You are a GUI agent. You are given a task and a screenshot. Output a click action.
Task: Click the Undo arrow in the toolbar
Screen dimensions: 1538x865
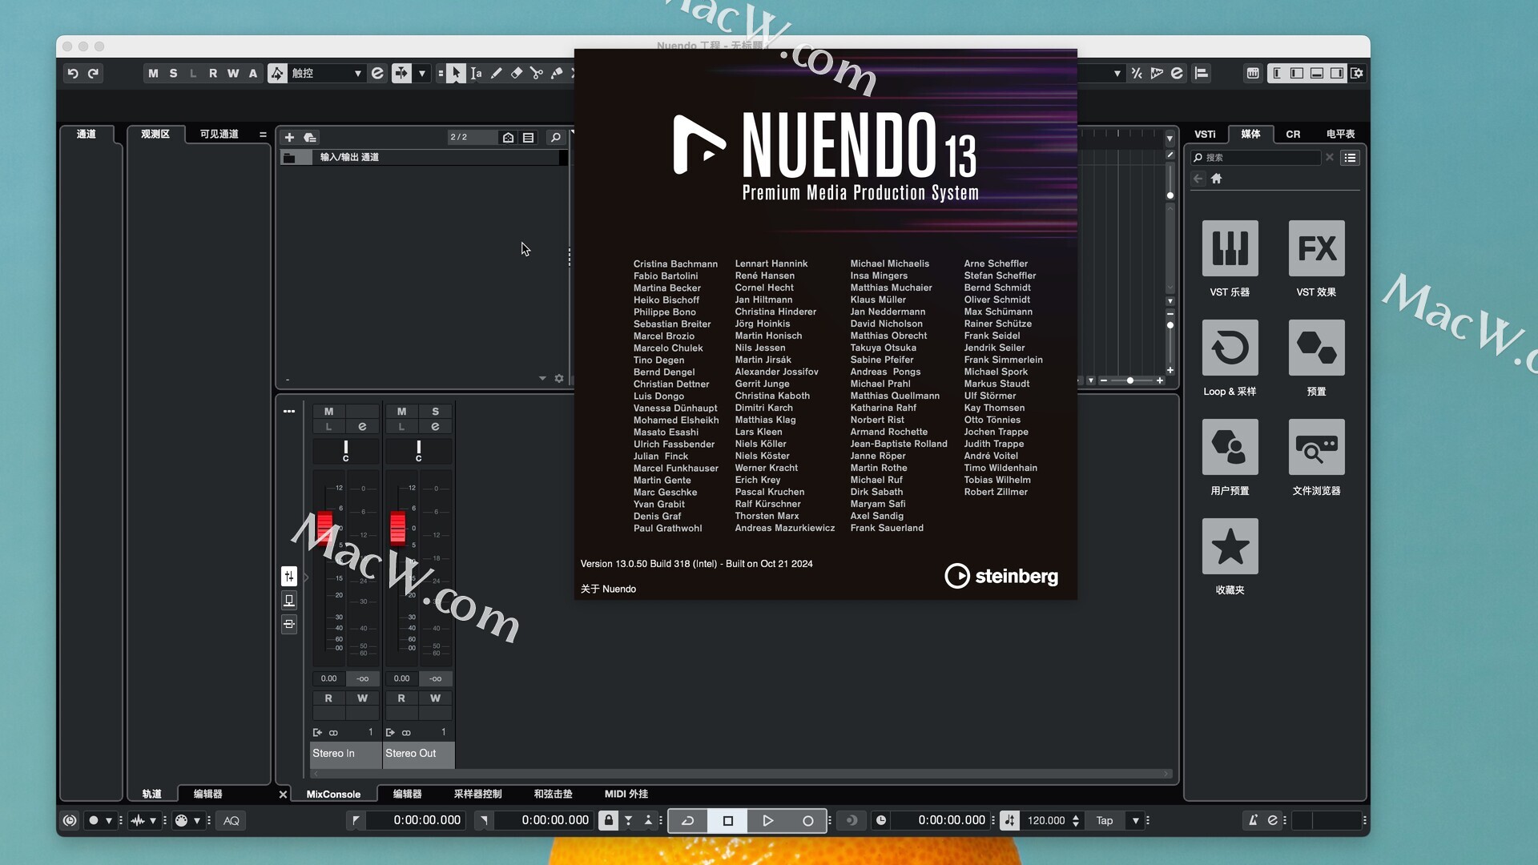(73, 73)
